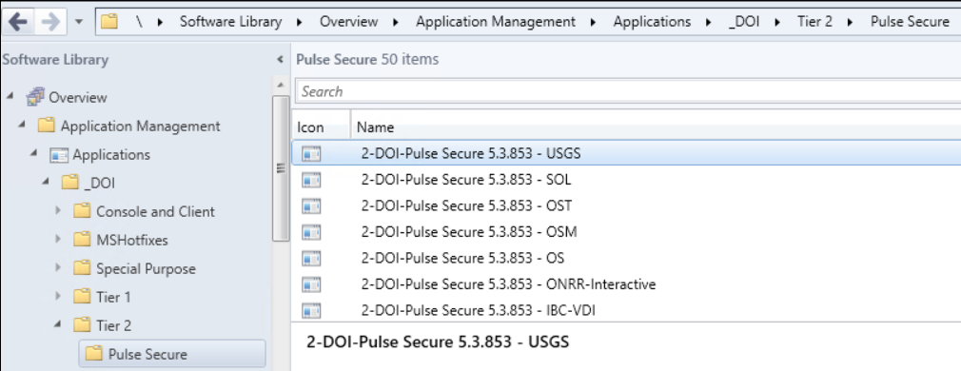Screen dimensions: 961x371
Task: Select Overview in breadcrumb path
Action: coord(349,22)
